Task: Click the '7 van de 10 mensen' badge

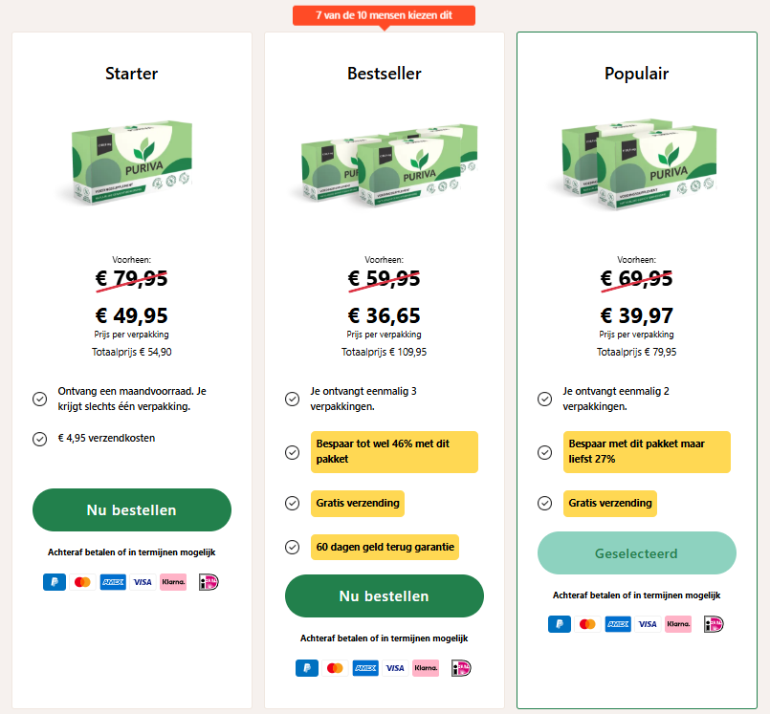Action: coord(384,15)
